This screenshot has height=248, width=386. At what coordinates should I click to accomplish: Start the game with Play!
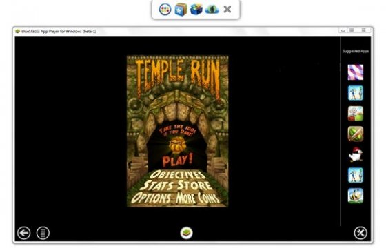(178, 161)
